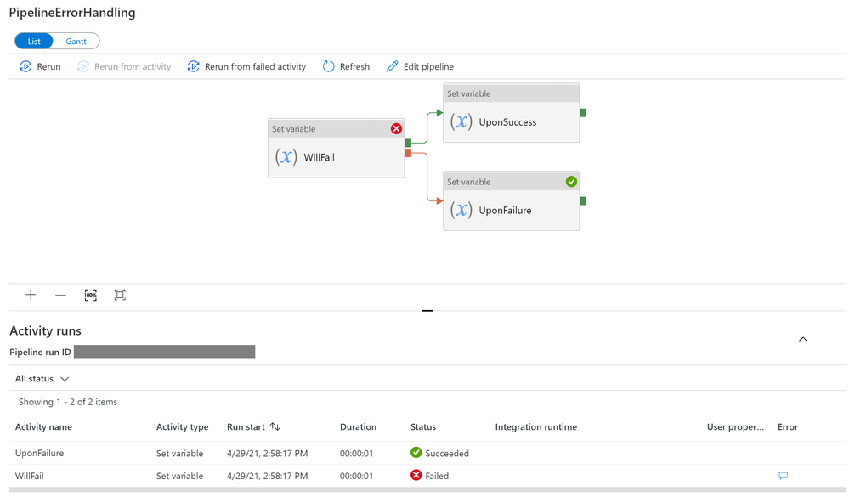
Task: Click the Error column header
Action: [788, 426]
